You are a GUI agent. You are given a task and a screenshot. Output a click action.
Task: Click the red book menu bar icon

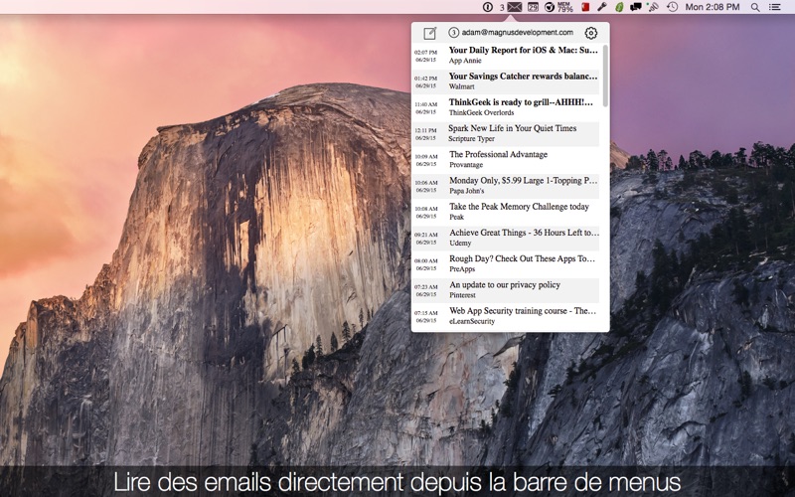coord(585,7)
